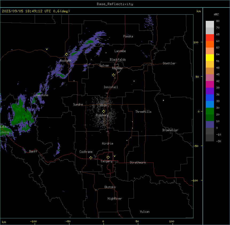Select the Strathmore label
Image resolution: width=230 pixels, height=225 pixels.
click(138, 162)
